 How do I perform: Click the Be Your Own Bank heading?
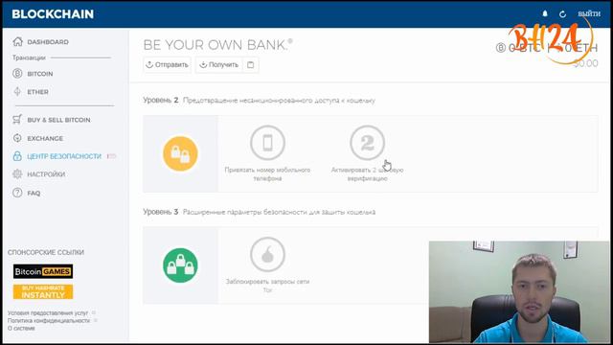coord(217,45)
